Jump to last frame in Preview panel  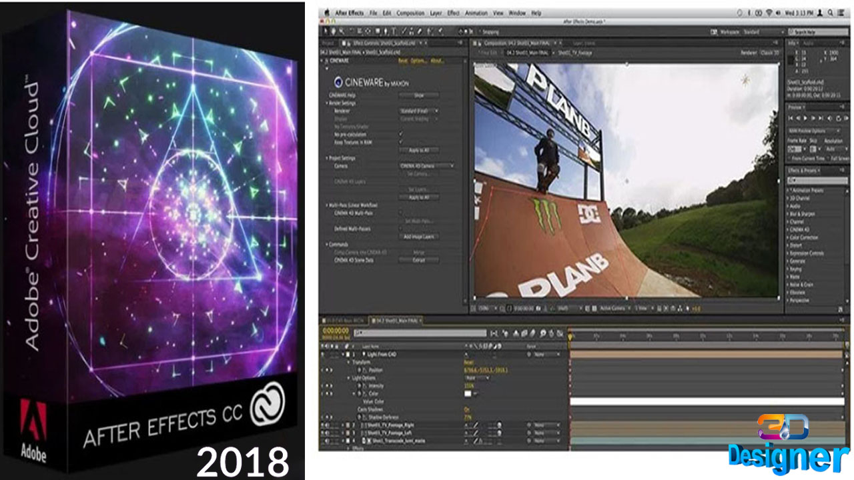tap(821, 118)
